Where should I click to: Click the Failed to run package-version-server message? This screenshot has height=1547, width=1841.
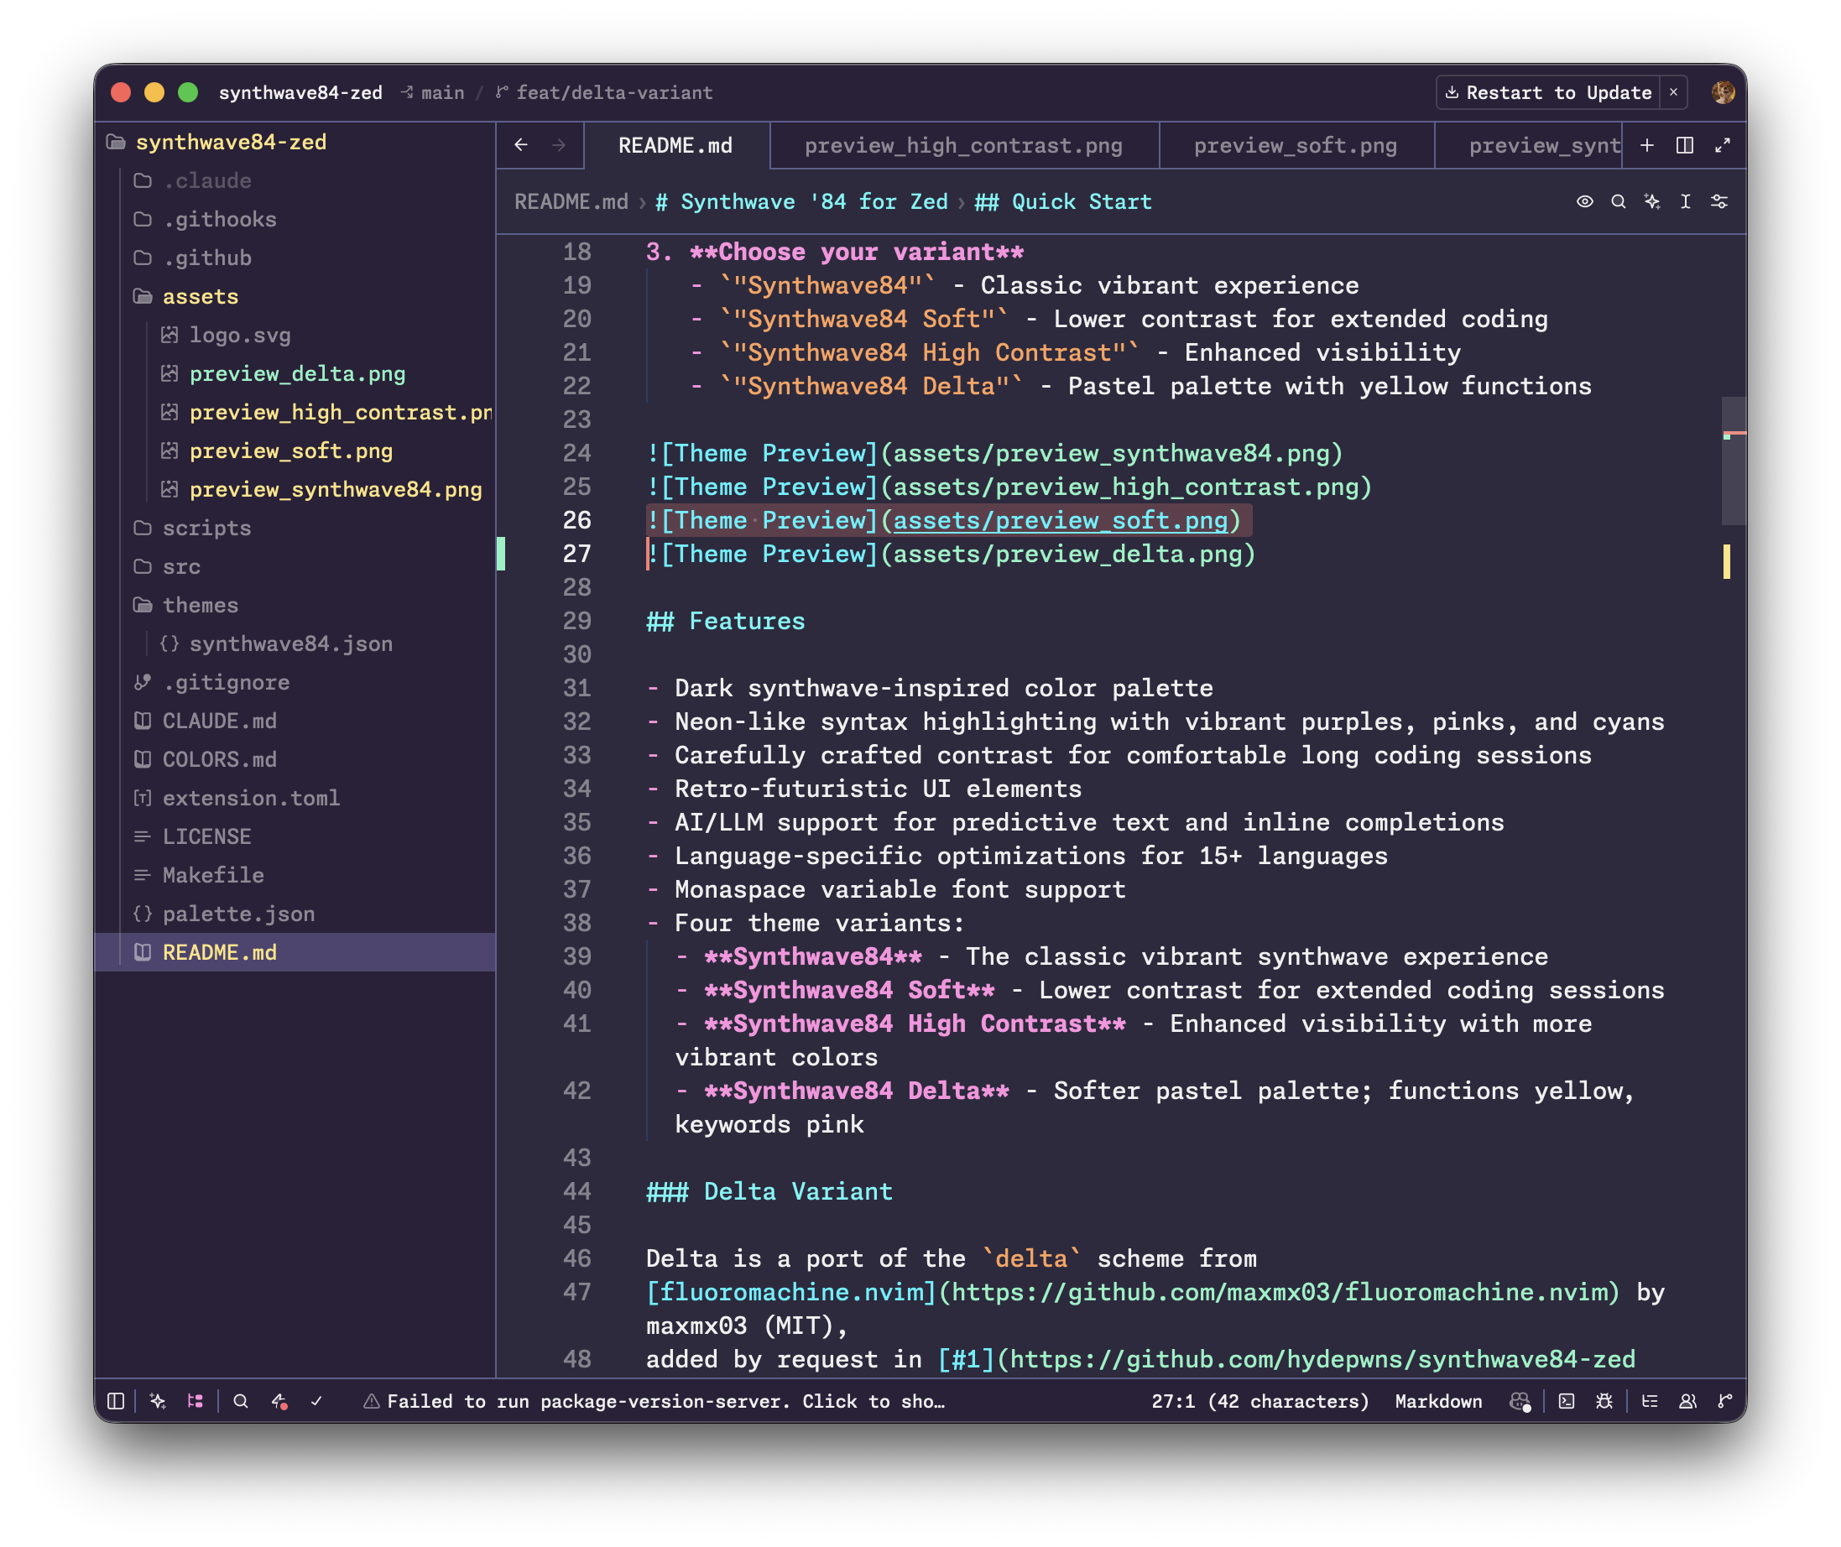click(x=655, y=1401)
